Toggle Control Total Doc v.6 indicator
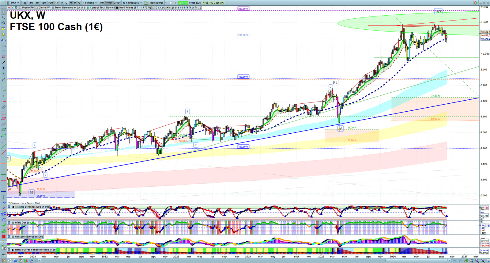Screen dimensions: 490x263 point(88,7)
